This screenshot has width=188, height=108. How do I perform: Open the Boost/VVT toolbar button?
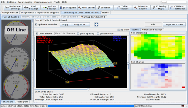coord(105,8)
